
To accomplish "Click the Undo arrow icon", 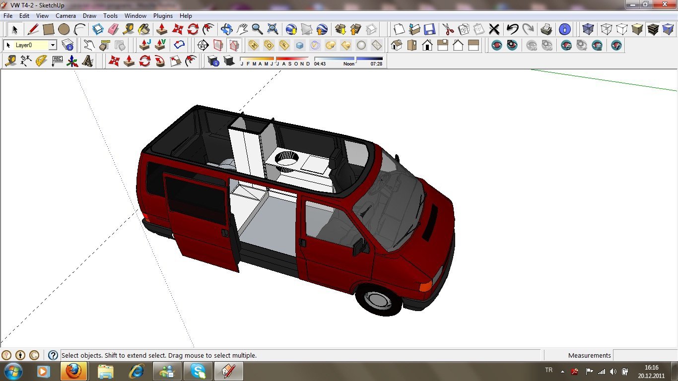I will pos(512,29).
